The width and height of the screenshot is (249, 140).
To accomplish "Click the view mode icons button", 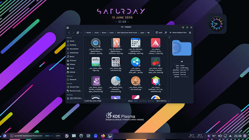I will coord(78,33).
